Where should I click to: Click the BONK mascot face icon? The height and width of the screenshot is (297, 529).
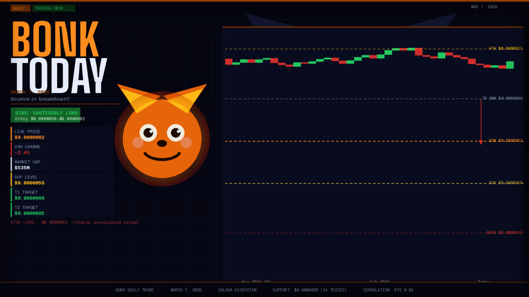click(162, 137)
